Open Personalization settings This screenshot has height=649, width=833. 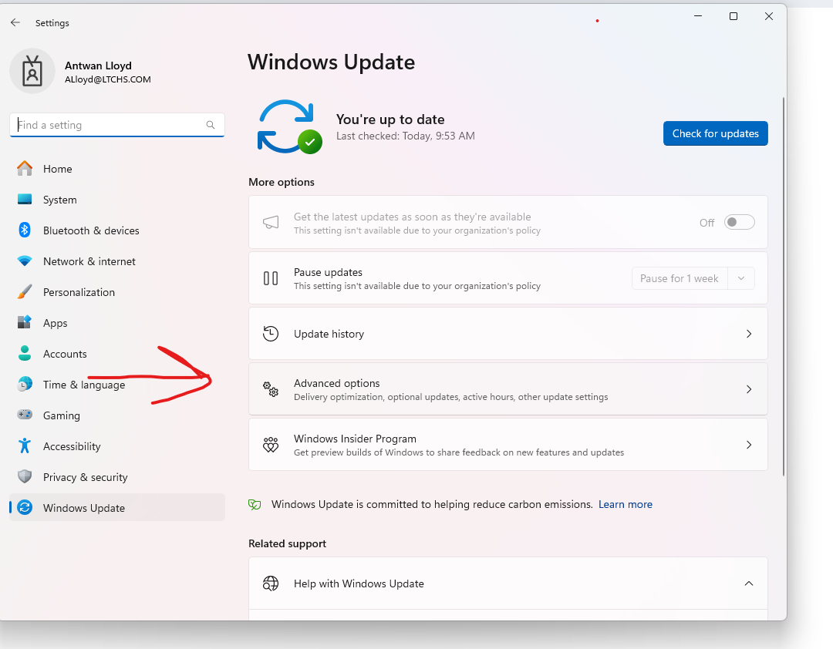117,292
